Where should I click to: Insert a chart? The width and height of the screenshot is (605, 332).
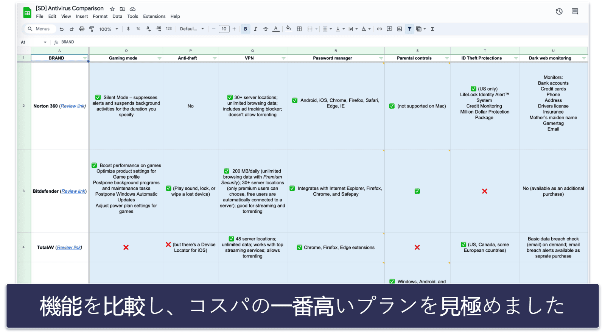[400, 29]
